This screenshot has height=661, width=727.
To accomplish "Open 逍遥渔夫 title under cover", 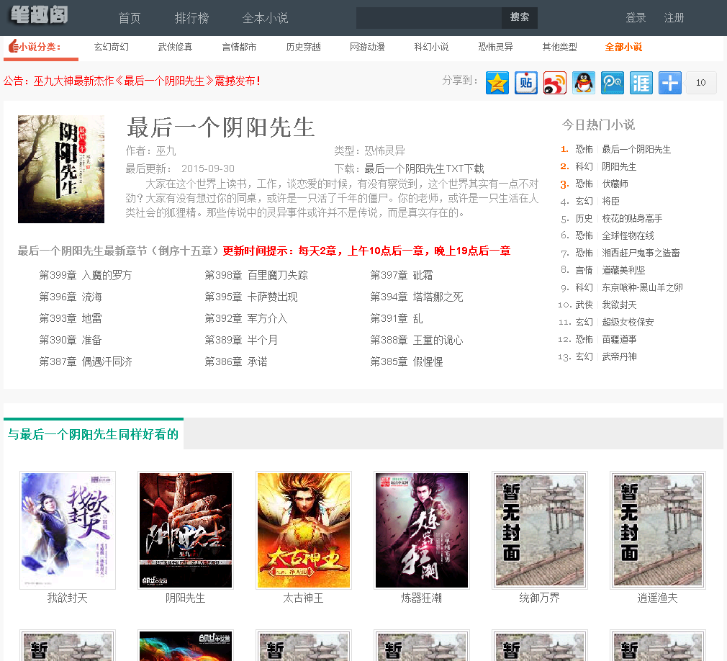I will pos(657,598).
